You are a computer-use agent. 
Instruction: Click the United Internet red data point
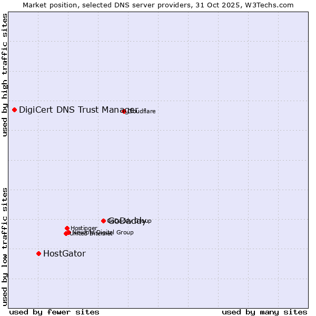pos(66,233)
